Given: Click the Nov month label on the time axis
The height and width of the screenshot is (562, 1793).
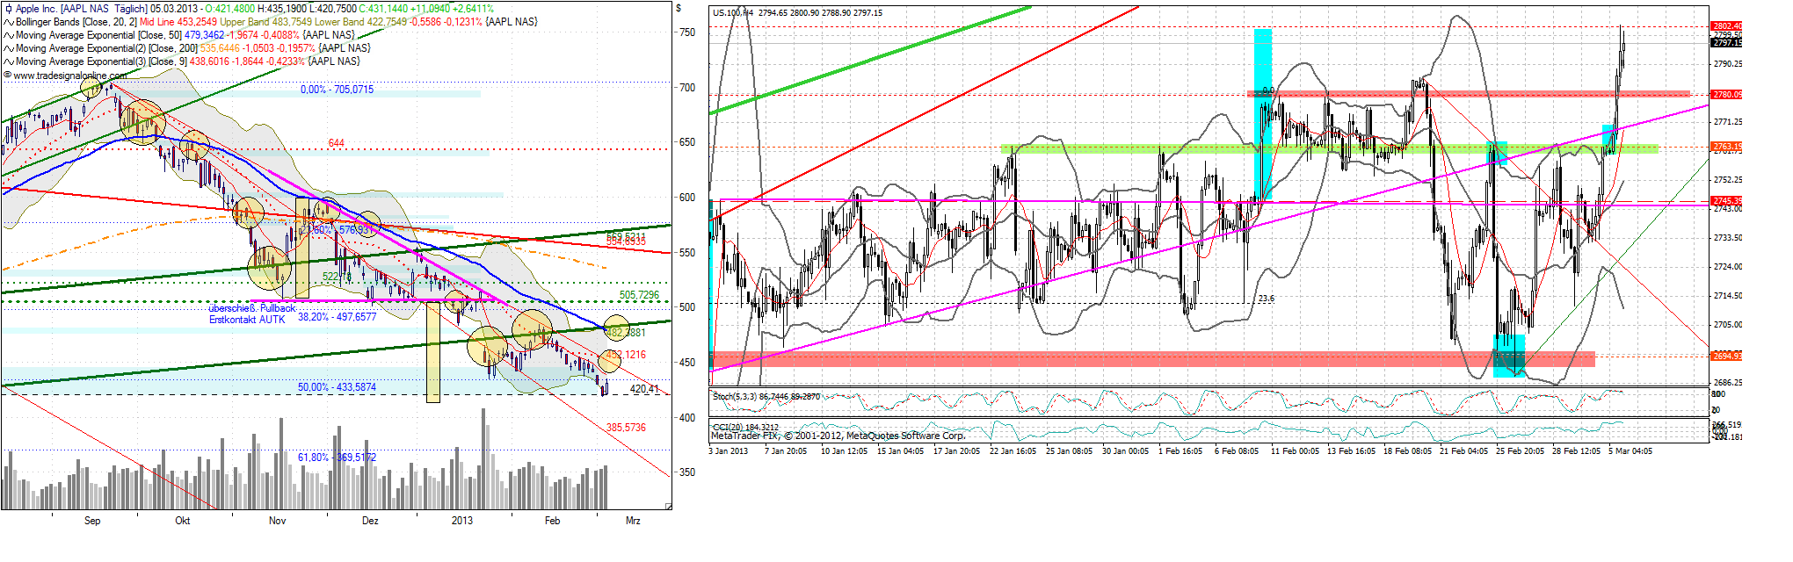Looking at the screenshot, I should (277, 521).
